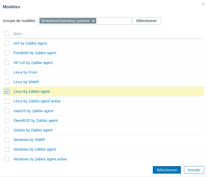This screenshot has width=207, height=177.
Task: Check Windows by Zabbix agent active checkbox
Action: (x=7, y=159)
